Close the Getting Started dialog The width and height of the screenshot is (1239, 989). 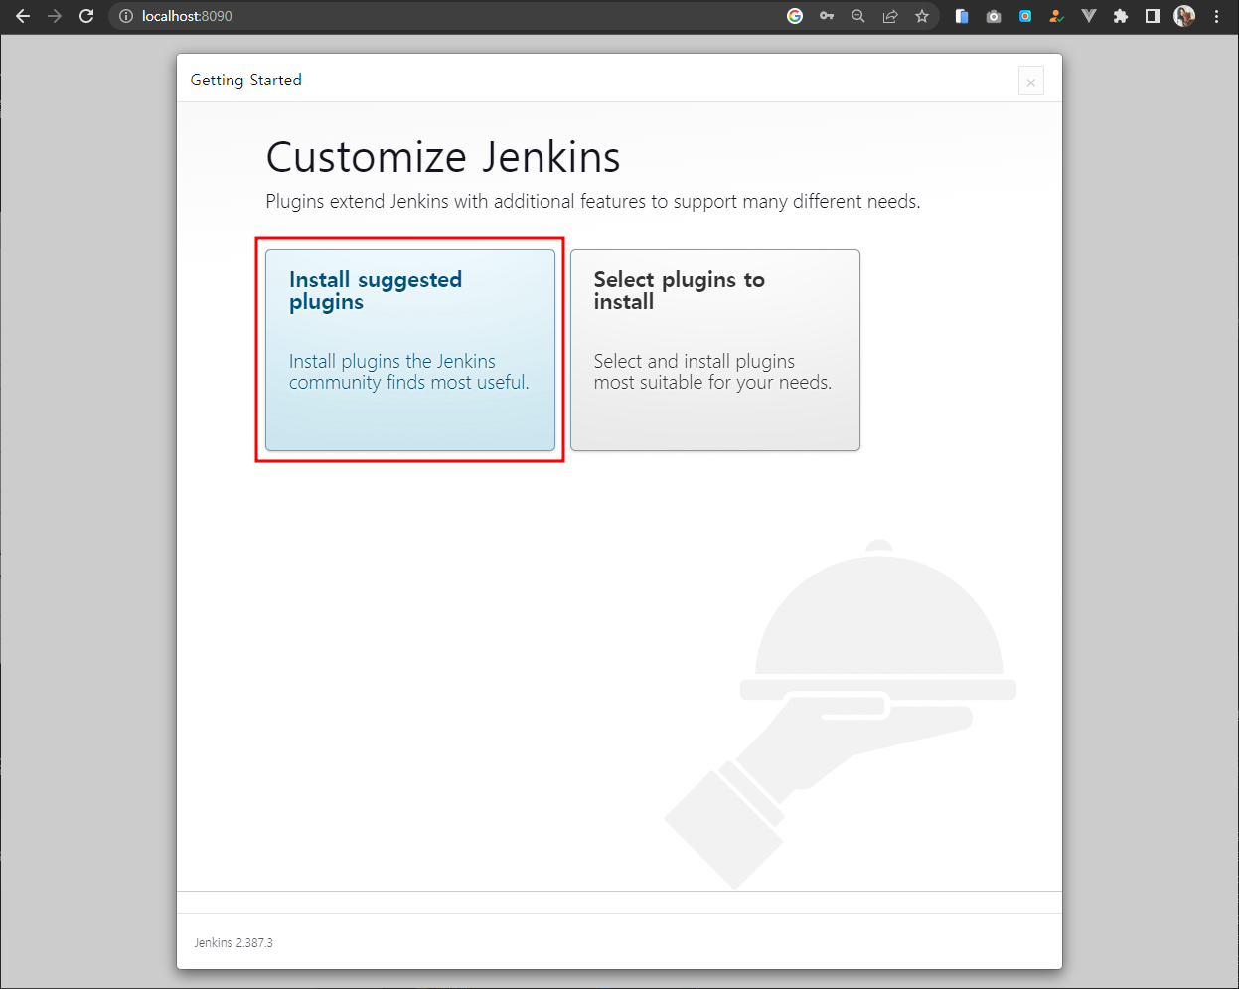(1031, 82)
